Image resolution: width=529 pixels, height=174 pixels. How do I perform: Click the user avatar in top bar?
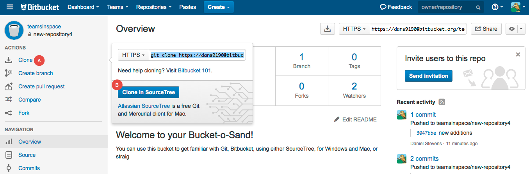(x=516, y=7)
